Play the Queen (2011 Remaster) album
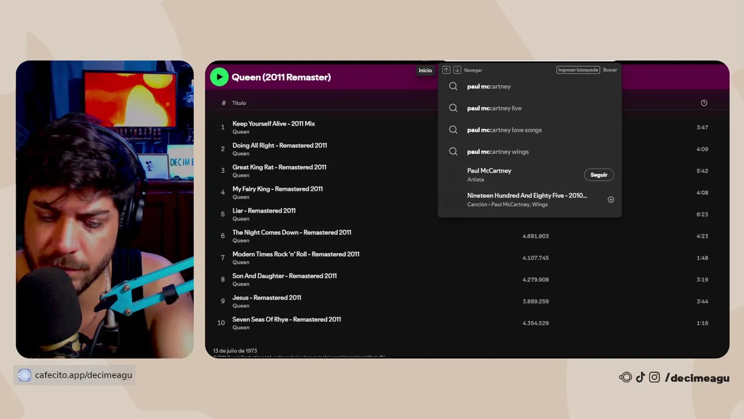This screenshot has width=744, height=419. coord(219,77)
